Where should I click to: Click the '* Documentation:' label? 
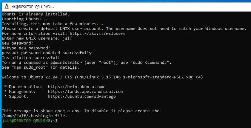(x=24, y=87)
